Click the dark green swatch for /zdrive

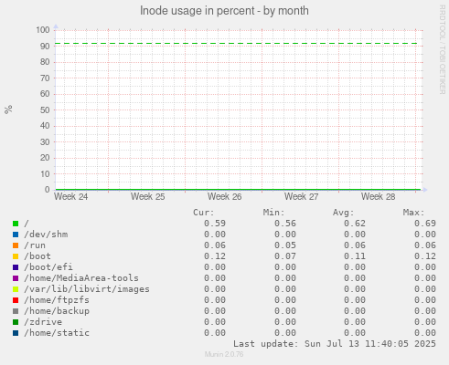click(16, 322)
